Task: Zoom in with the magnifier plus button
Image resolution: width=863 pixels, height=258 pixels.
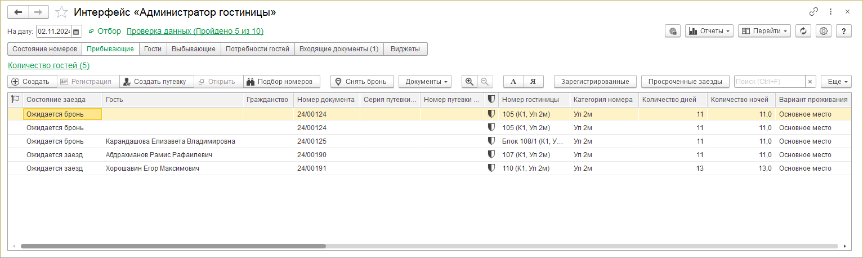Action: (x=468, y=82)
